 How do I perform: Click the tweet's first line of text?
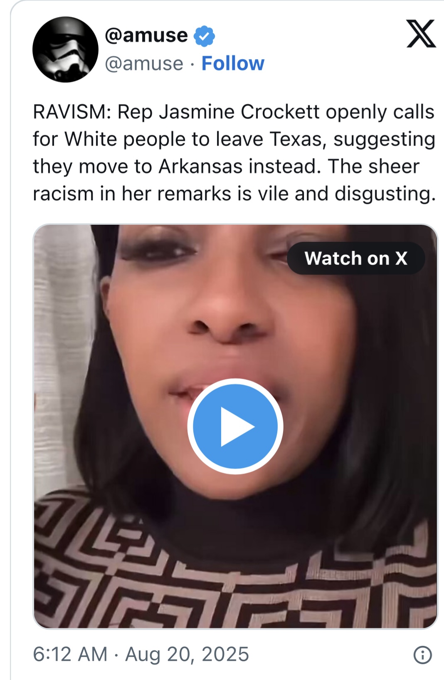(x=234, y=112)
